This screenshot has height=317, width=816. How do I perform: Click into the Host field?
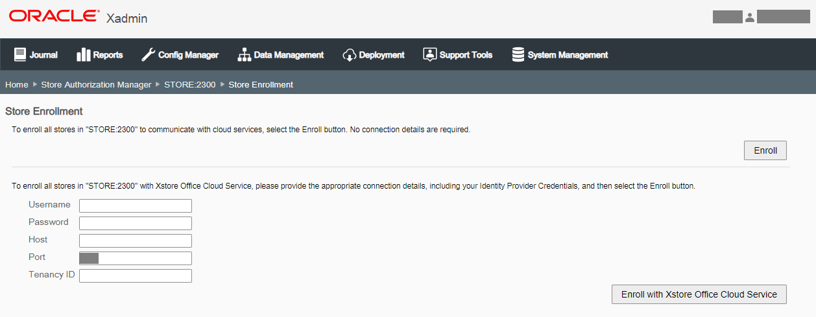coord(136,241)
